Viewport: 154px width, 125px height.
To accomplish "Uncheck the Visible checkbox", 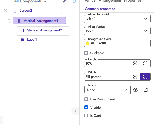I will click(86, 107).
